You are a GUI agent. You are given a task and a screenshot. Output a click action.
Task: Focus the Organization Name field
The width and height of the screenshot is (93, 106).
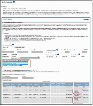[x=10, y=78]
